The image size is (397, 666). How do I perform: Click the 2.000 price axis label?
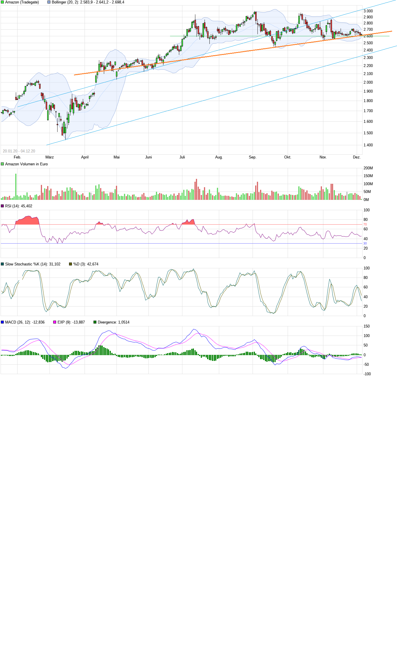click(368, 83)
